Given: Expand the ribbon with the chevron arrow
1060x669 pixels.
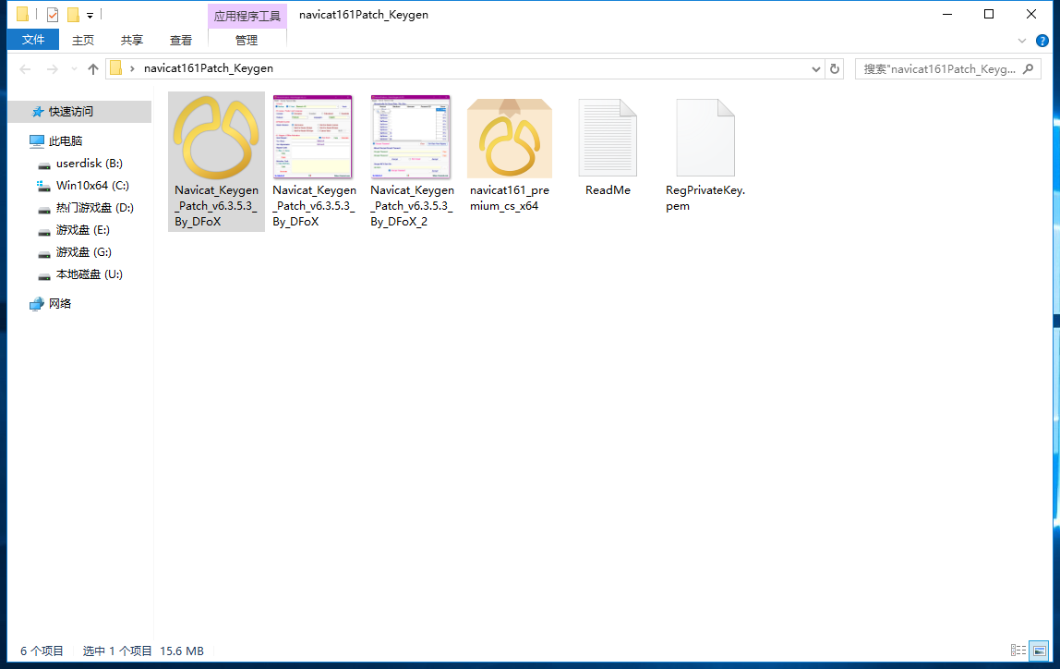Looking at the screenshot, I should click(1022, 41).
